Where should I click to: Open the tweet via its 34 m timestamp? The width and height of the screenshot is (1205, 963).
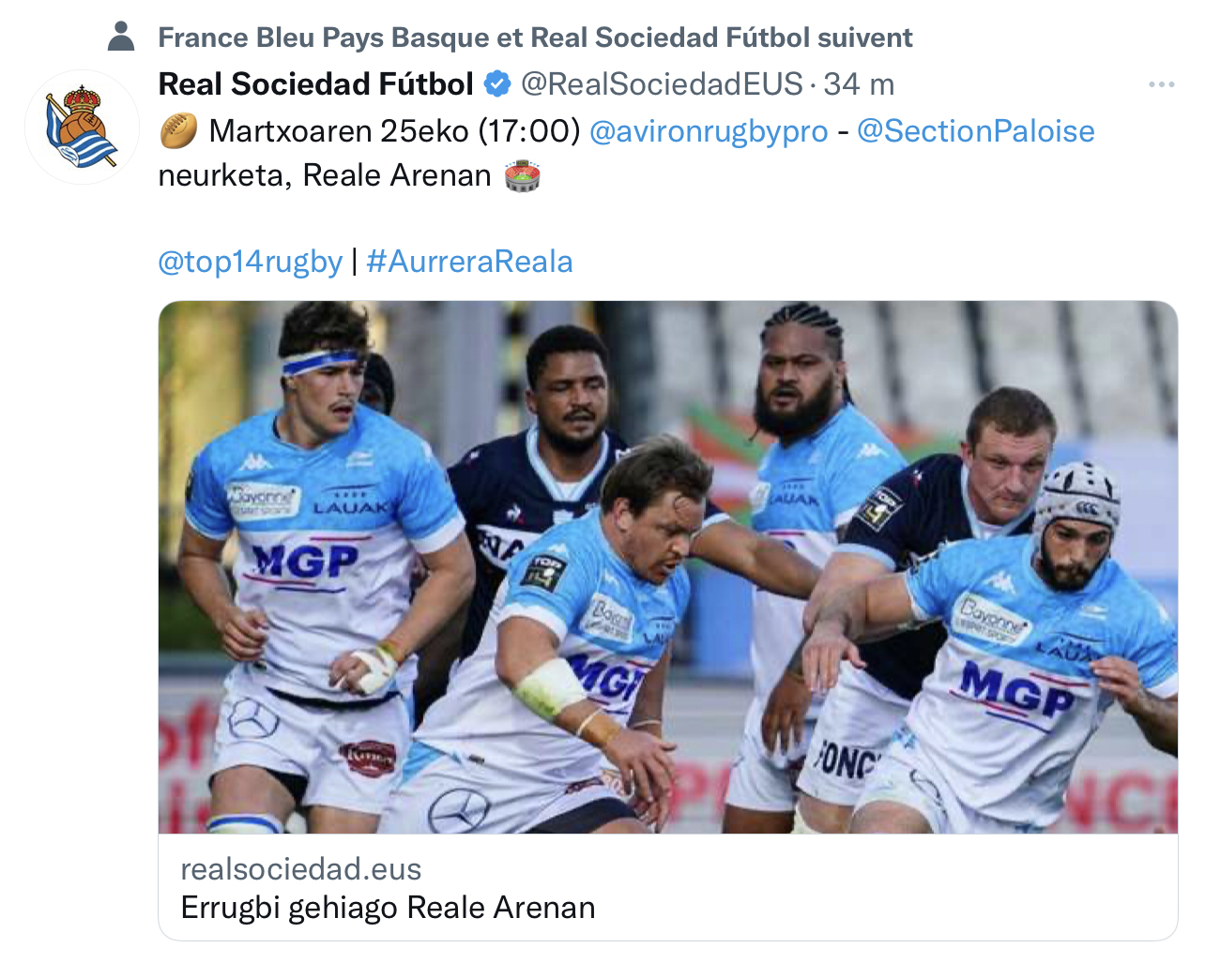point(859,84)
